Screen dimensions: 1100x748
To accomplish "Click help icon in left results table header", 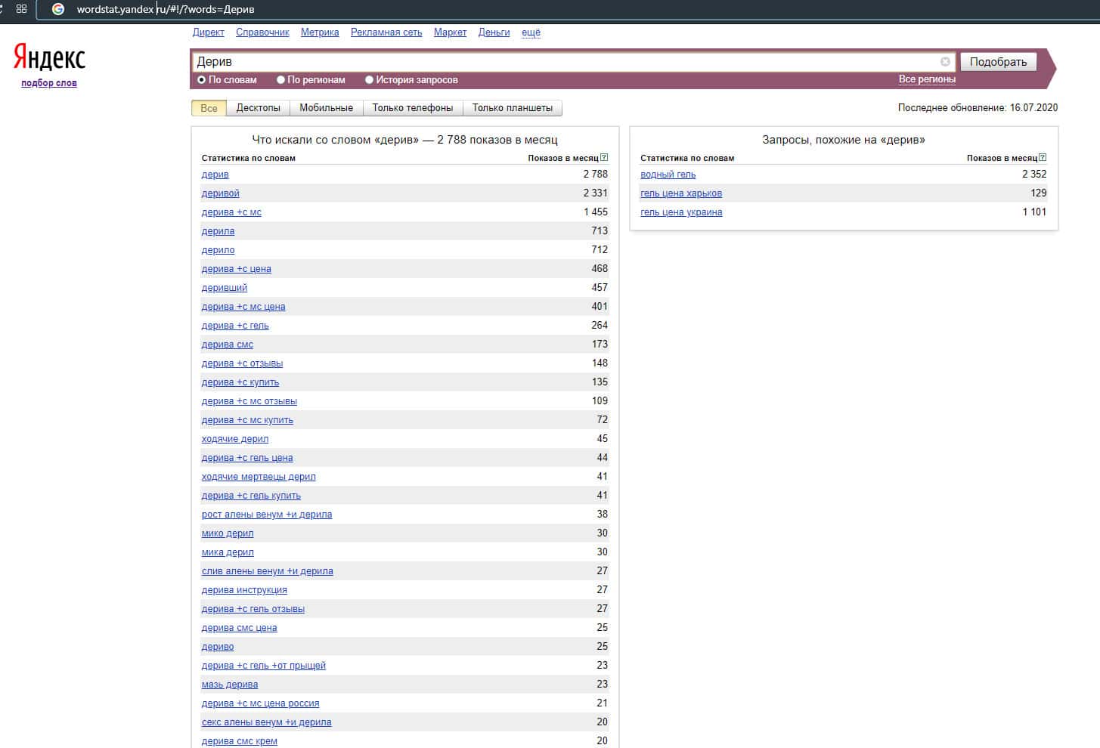I will click(604, 158).
